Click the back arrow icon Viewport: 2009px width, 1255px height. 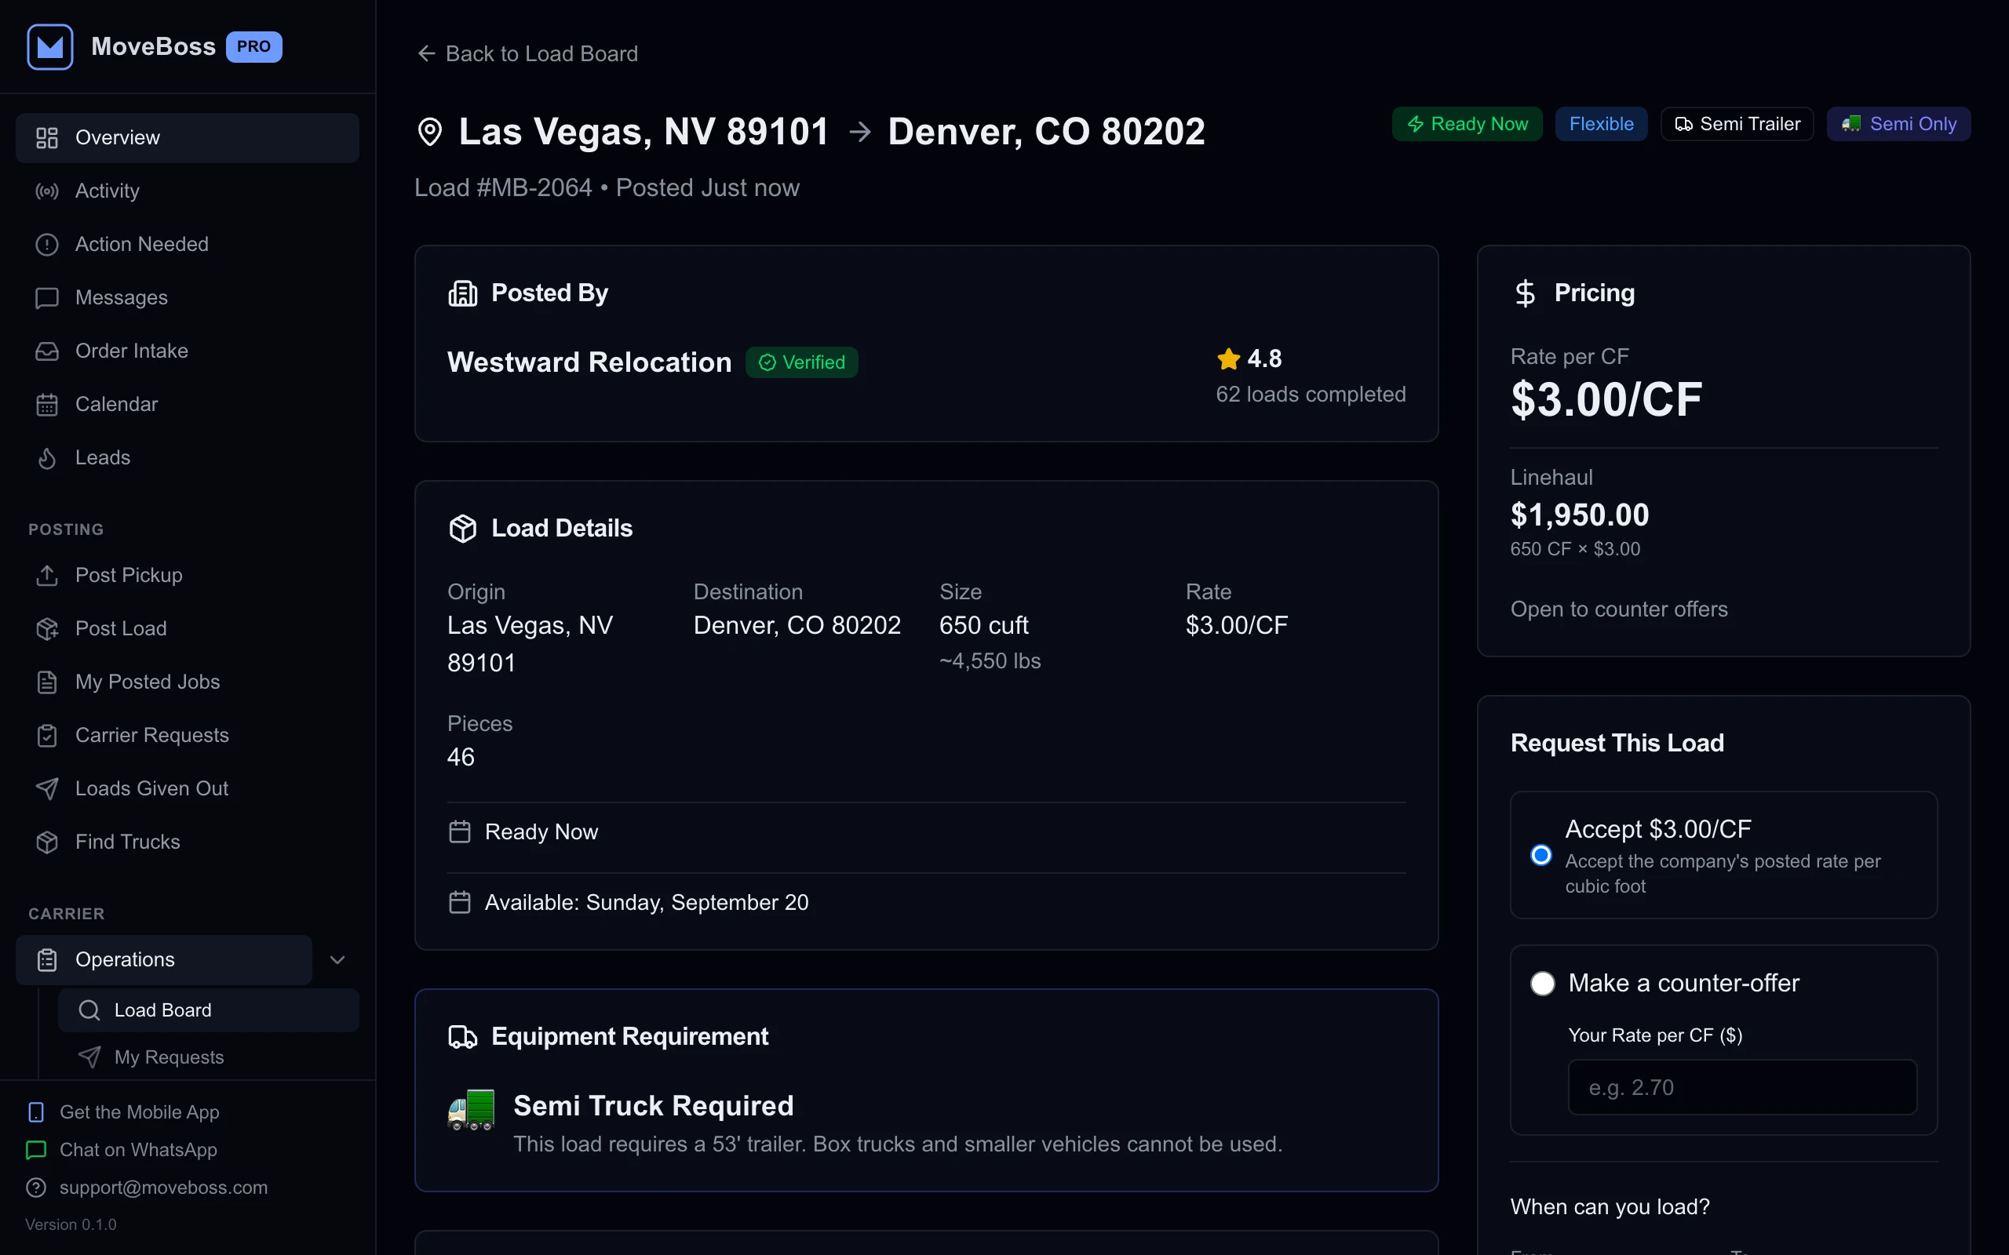pos(427,54)
